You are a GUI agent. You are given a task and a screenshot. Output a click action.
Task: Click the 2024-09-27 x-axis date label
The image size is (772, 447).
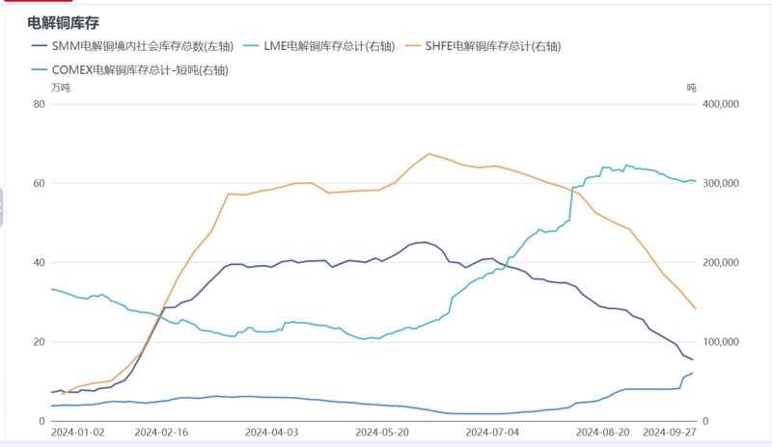point(669,434)
